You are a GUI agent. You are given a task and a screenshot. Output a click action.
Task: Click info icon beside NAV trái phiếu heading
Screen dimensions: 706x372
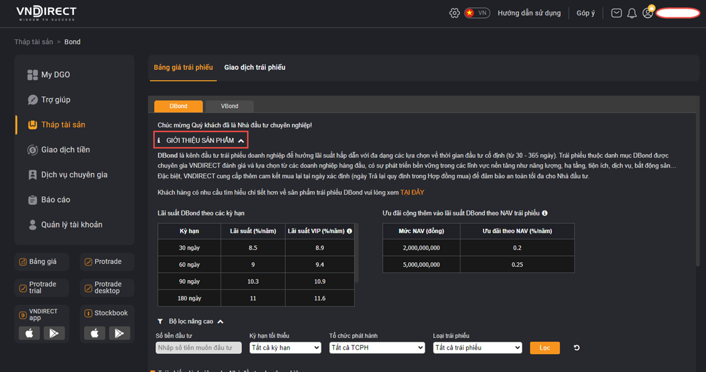(x=545, y=213)
